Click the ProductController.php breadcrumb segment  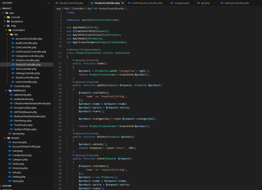coord(111,8)
